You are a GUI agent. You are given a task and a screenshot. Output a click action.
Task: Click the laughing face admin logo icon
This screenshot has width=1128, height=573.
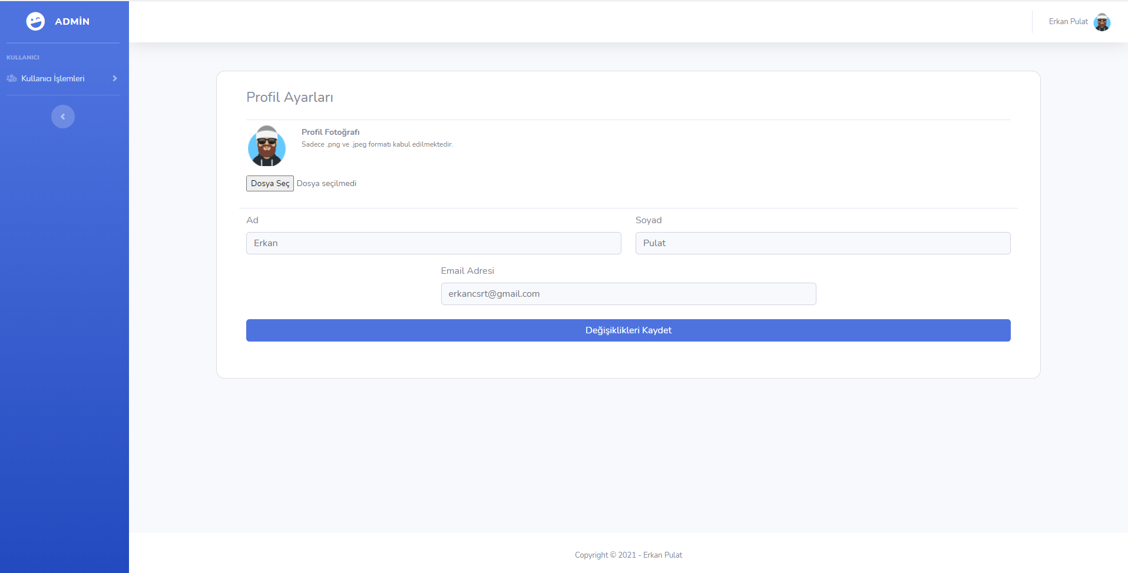(35, 21)
